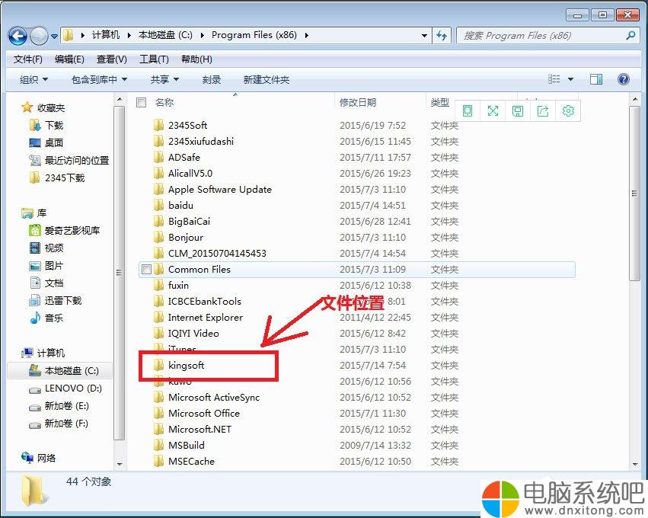
Task: Click the green save overlay icon
Action: [x=517, y=110]
